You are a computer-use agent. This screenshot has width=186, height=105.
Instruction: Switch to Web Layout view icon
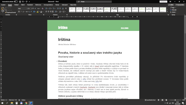(166, 100)
